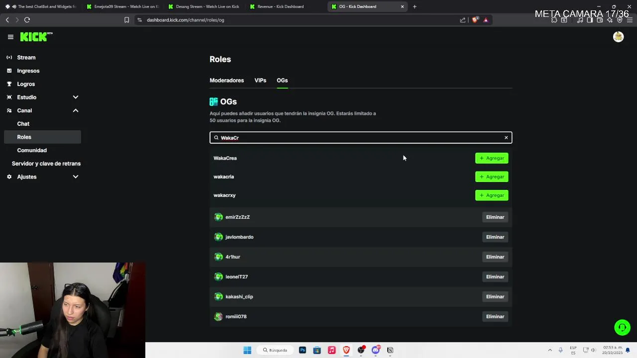Open Microsoft Store from taskbar

tap(317, 350)
